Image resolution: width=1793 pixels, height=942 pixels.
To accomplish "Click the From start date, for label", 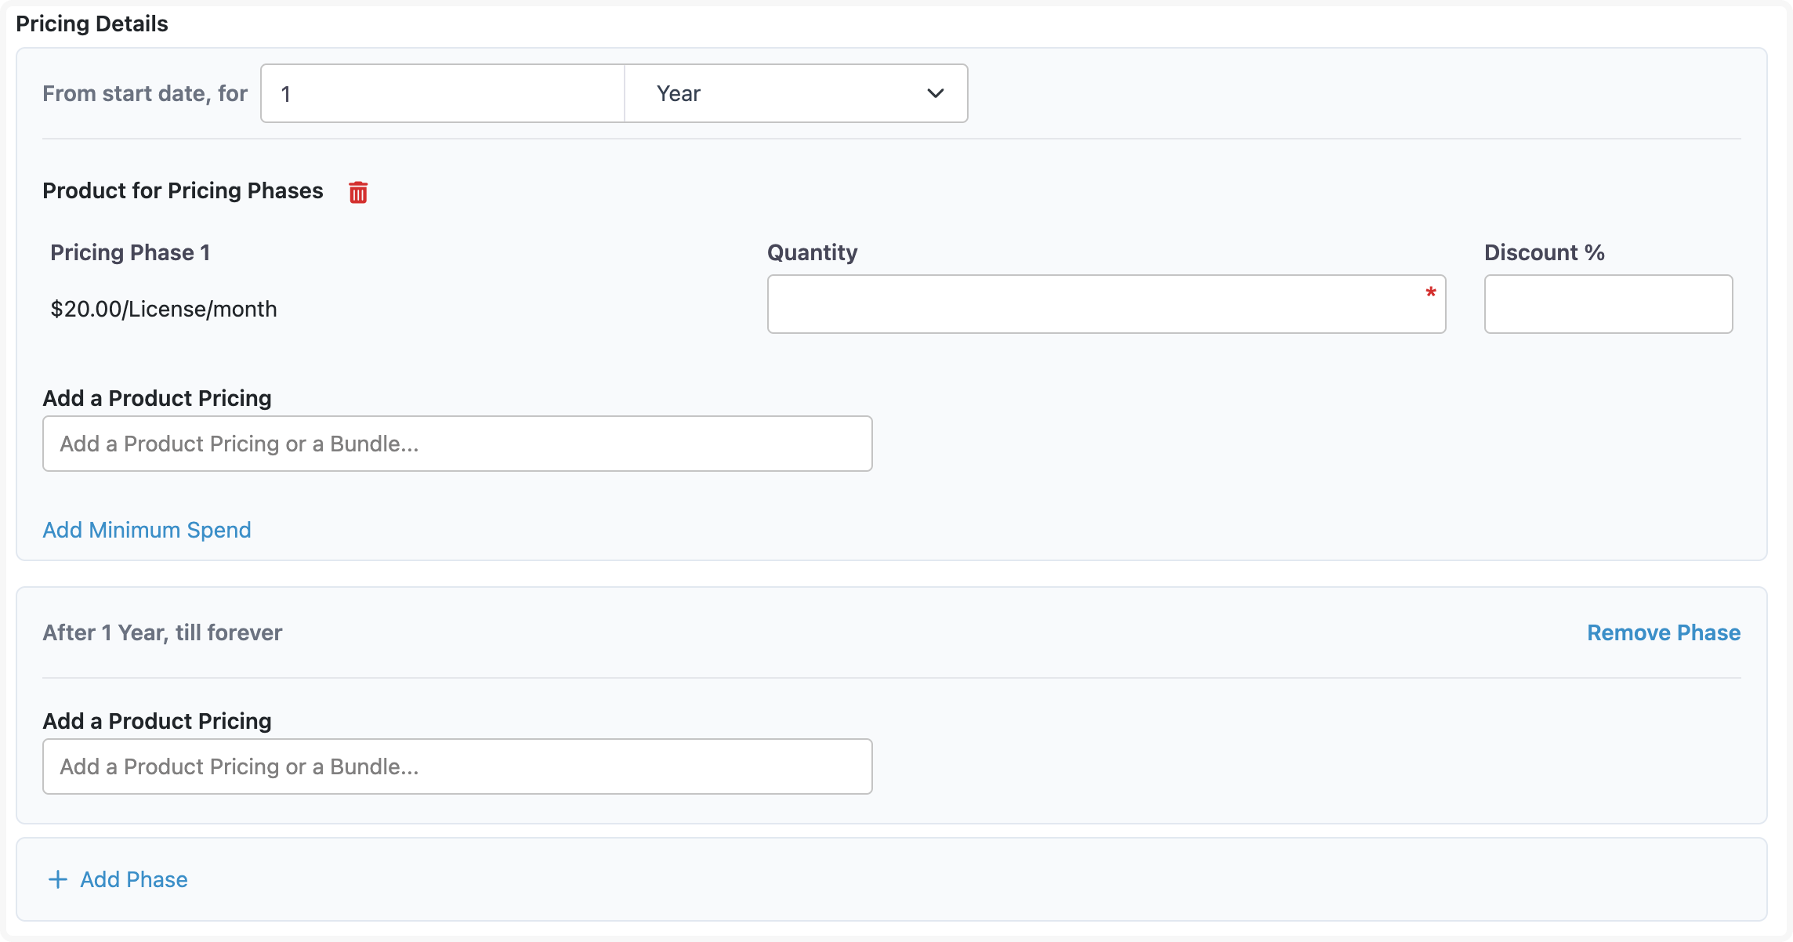I will (145, 93).
